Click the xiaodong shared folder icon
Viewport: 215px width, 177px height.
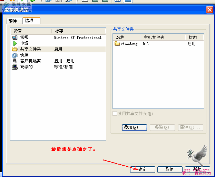[x=117, y=44]
